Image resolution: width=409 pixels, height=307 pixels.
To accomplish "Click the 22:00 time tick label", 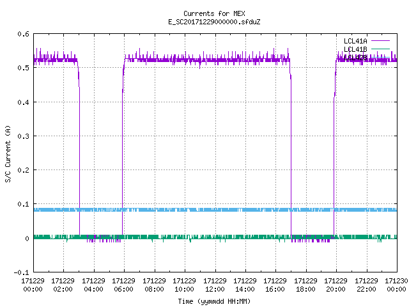I will pos(366,289).
